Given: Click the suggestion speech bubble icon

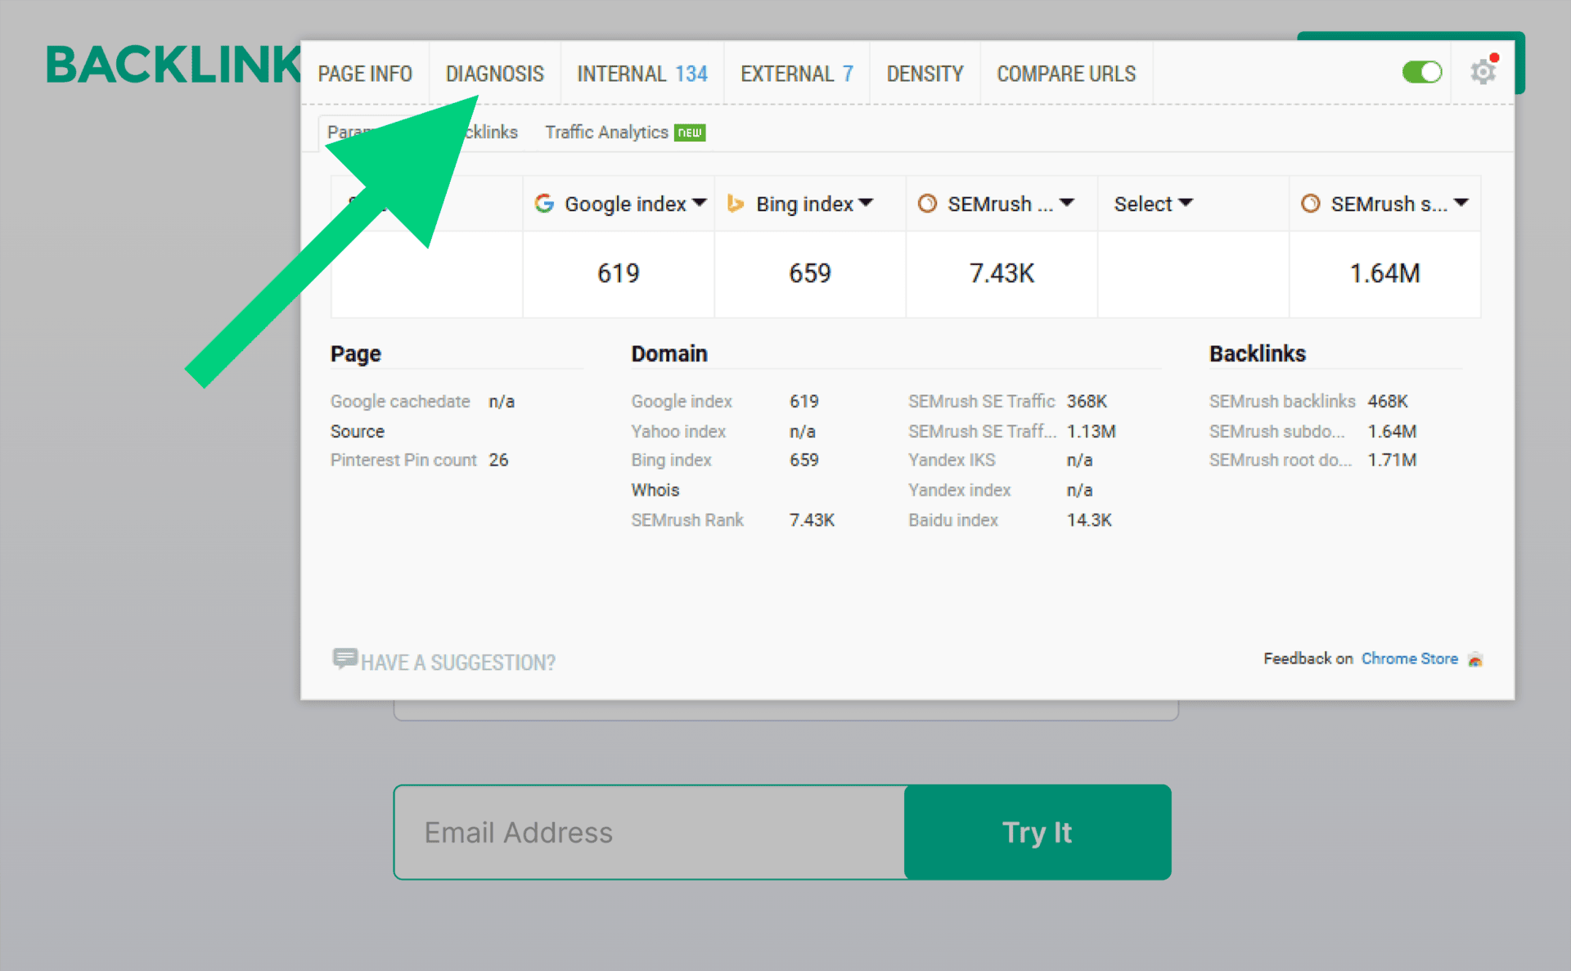Looking at the screenshot, I should point(344,659).
